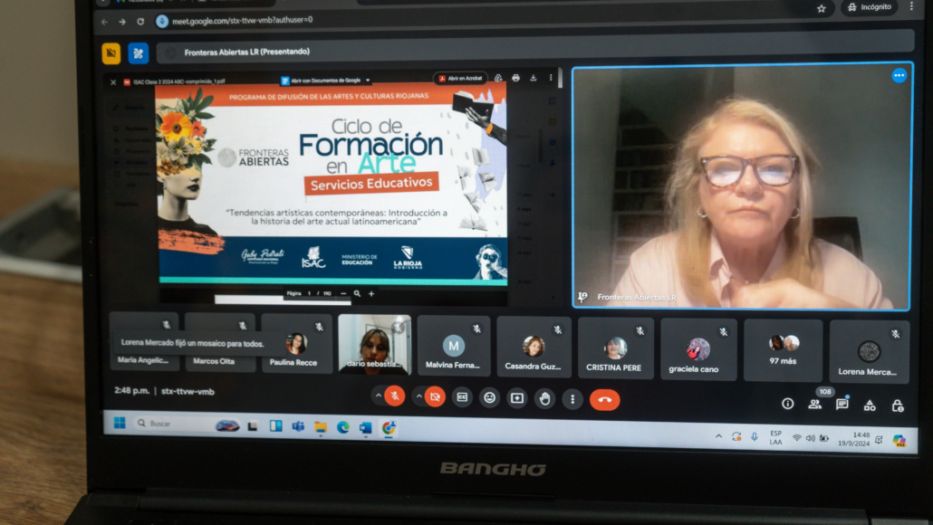The image size is (933, 525).
Task: Click the yellow Meet extension icon
Action: (111, 53)
